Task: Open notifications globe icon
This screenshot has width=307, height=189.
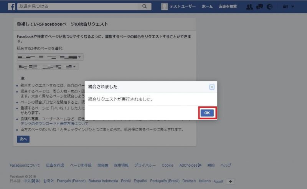Action: pyautogui.click(x=269, y=7)
